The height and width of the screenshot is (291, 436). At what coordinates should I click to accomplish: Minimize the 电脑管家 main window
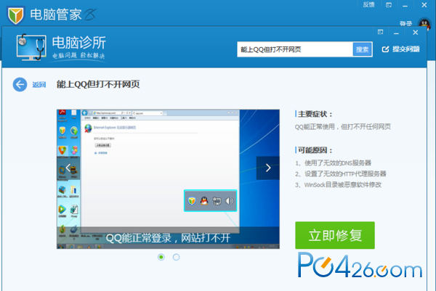pyautogui.click(x=405, y=6)
